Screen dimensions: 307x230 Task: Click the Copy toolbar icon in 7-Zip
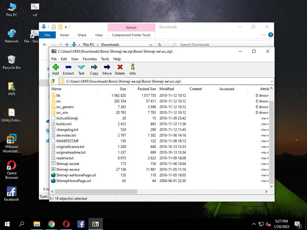click(x=94, y=67)
